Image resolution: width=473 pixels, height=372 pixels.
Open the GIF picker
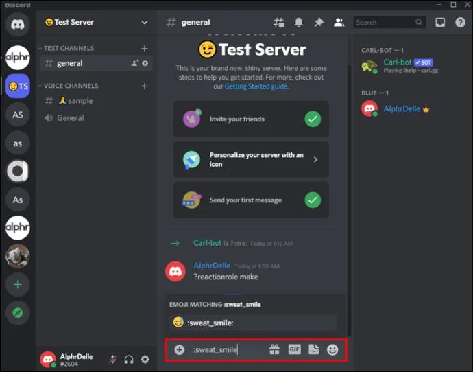coord(294,349)
